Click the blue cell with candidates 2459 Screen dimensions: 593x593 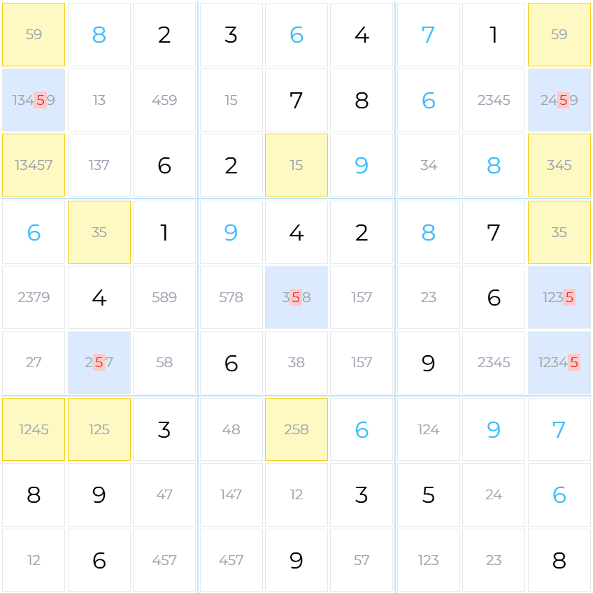click(x=559, y=100)
